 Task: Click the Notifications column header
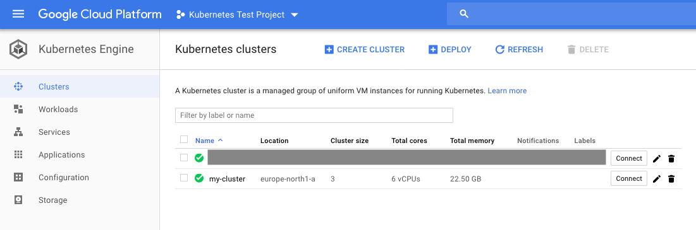tap(538, 141)
